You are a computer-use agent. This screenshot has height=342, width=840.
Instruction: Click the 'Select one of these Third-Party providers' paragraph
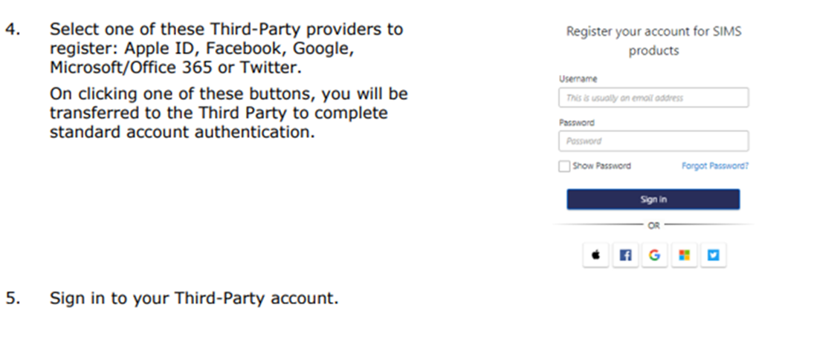(226, 49)
